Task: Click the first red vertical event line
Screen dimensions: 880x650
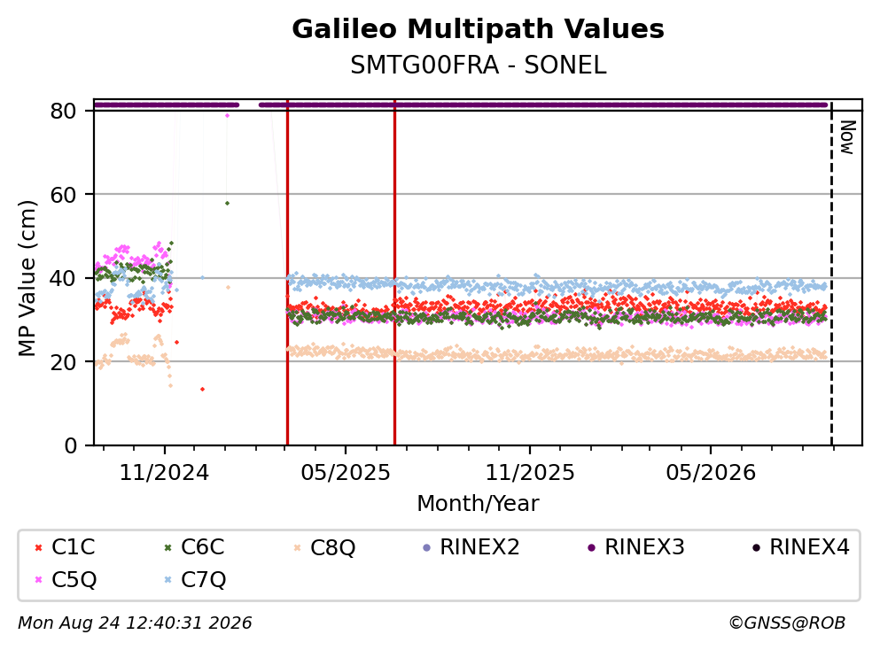Action: point(287,273)
